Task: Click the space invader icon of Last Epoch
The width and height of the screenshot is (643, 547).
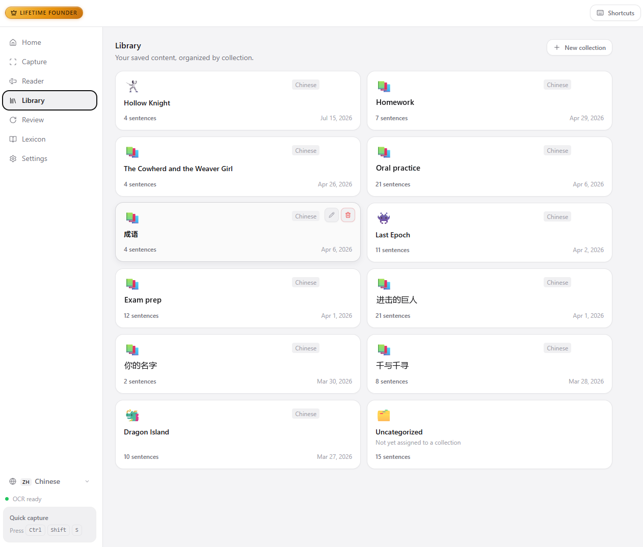Action: pyautogui.click(x=384, y=218)
